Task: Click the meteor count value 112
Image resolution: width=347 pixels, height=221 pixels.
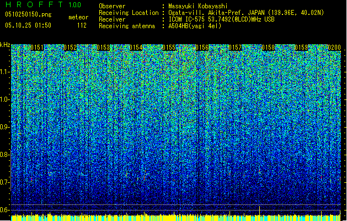Action: [x=82, y=25]
